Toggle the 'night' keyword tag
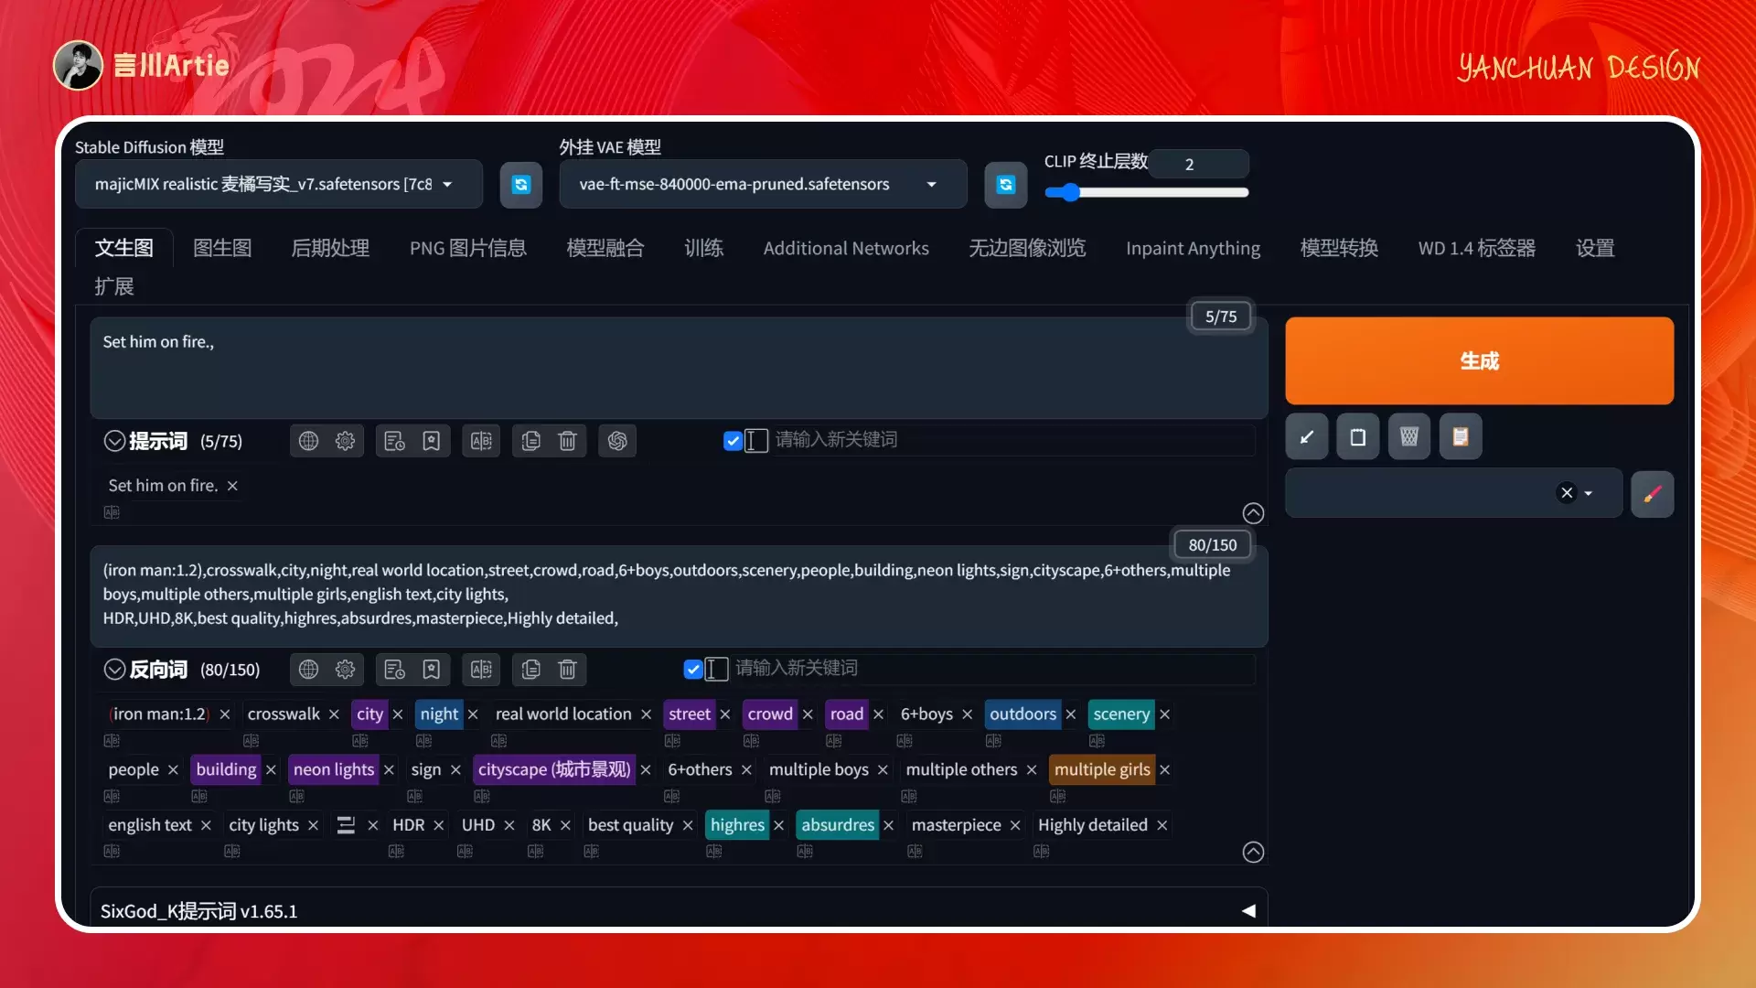Viewport: 1756px width, 988px height. [439, 714]
